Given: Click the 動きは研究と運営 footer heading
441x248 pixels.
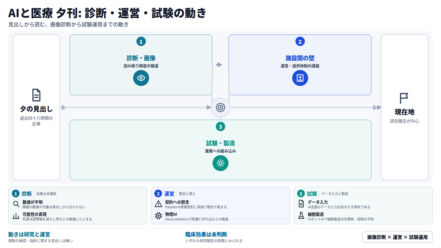Looking at the screenshot, I should pos(29,234).
